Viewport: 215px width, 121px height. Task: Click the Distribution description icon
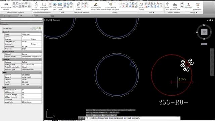click(44, 6)
